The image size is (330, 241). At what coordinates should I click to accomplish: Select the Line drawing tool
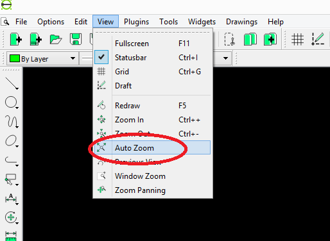pyautogui.click(x=12, y=83)
